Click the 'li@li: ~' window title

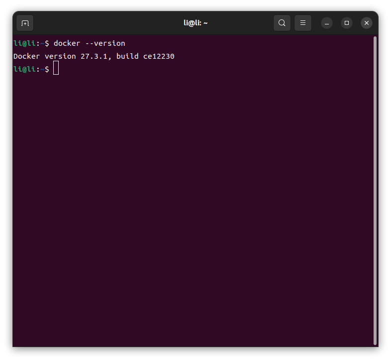tap(195, 23)
